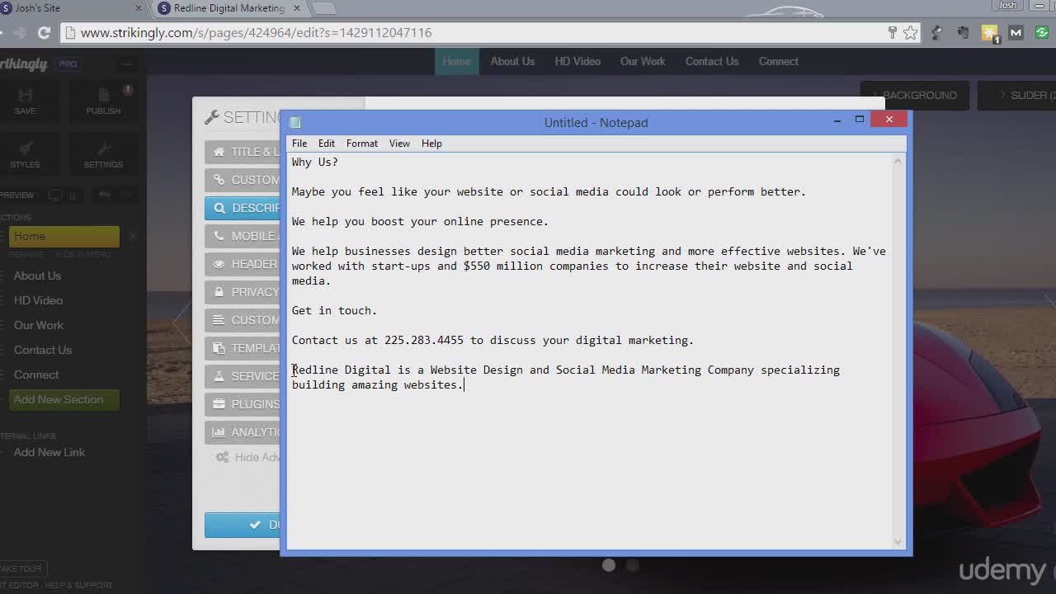This screenshot has width=1056, height=594.
Task: Click HD Video in site navigation bar
Action: [577, 62]
